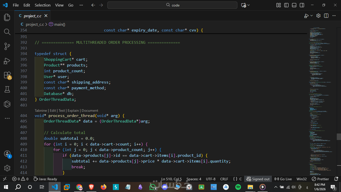
Task: Open the Run button dropdown arrow
Action: [312, 16]
